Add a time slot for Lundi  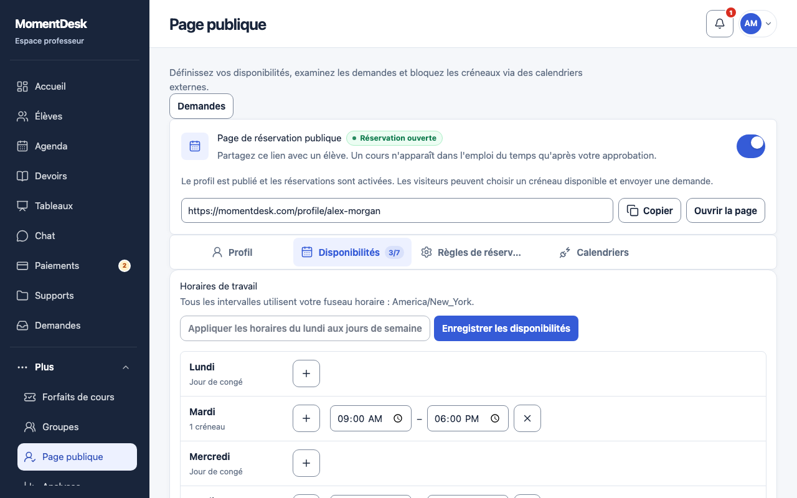pos(306,374)
